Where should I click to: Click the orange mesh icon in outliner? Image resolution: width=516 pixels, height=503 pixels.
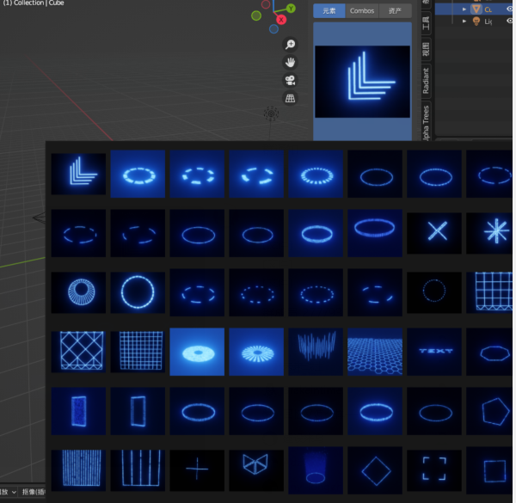tap(476, 9)
